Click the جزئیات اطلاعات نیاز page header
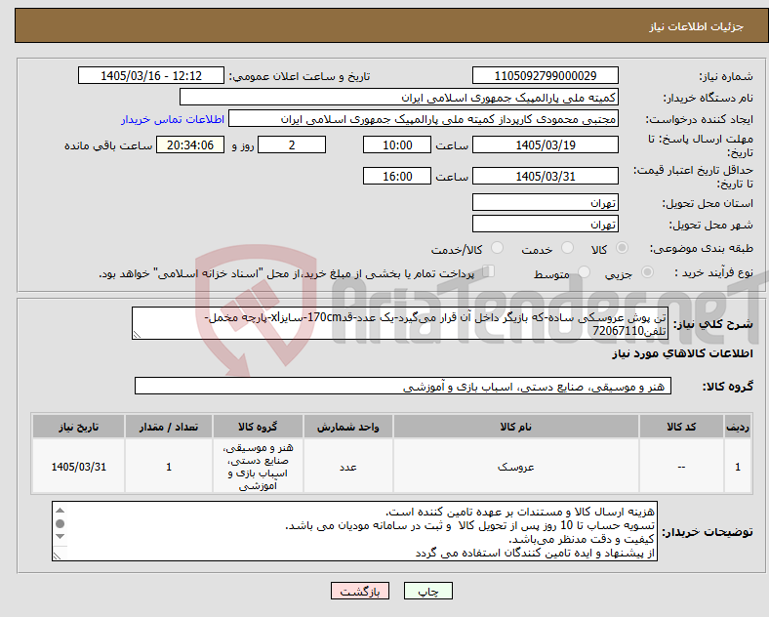Viewport: 769px width, 617px height. pos(696,26)
